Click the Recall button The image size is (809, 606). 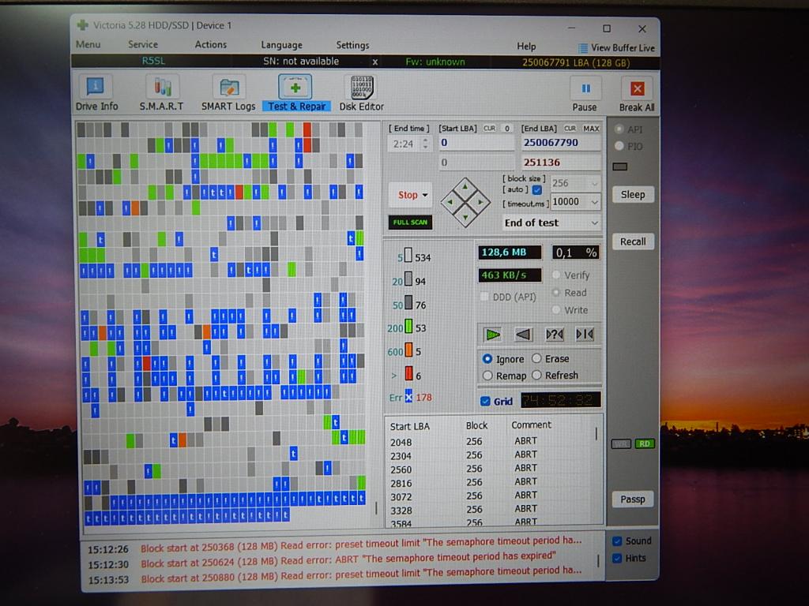tap(632, 242)
